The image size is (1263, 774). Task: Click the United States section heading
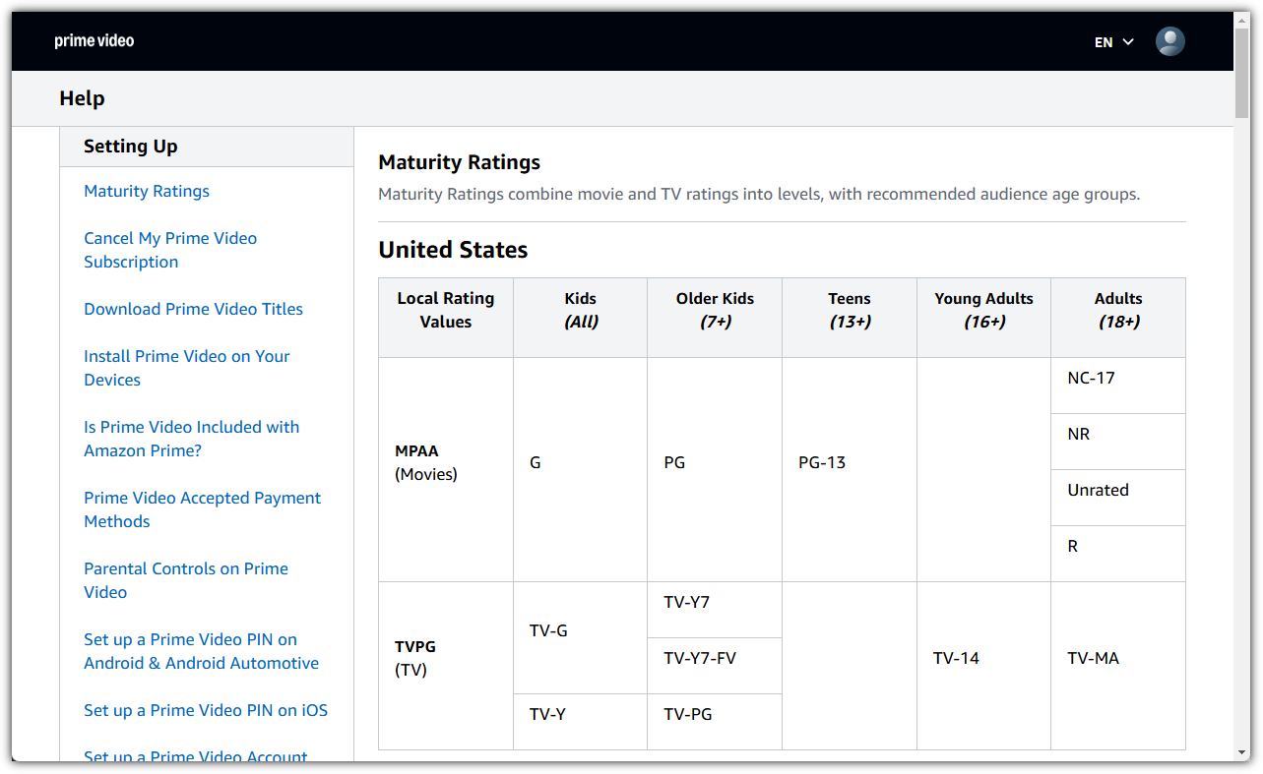coord(453,250)
